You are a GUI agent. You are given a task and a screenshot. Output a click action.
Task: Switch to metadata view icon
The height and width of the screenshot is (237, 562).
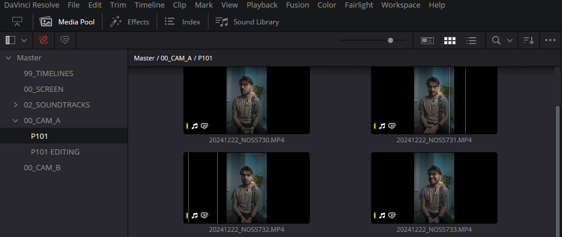pyautogui.click(x=427, y=41)
